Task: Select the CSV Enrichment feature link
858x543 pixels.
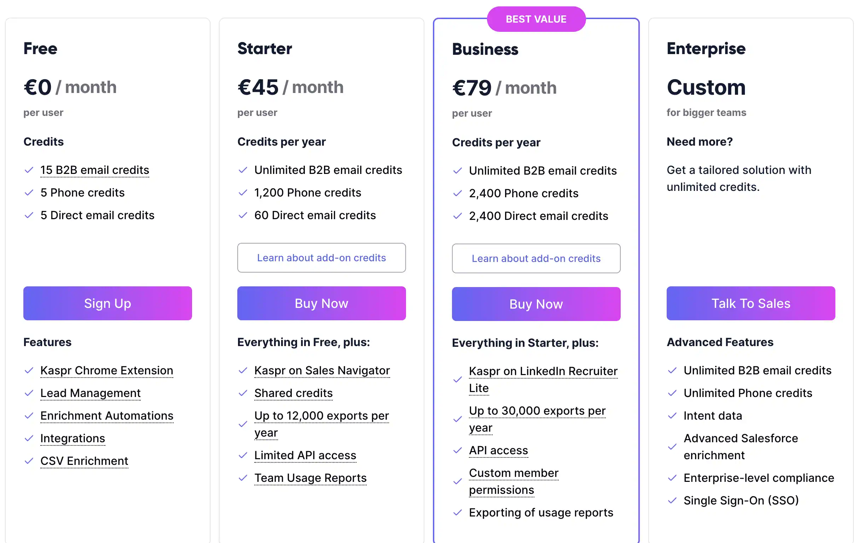Action: 84,461
